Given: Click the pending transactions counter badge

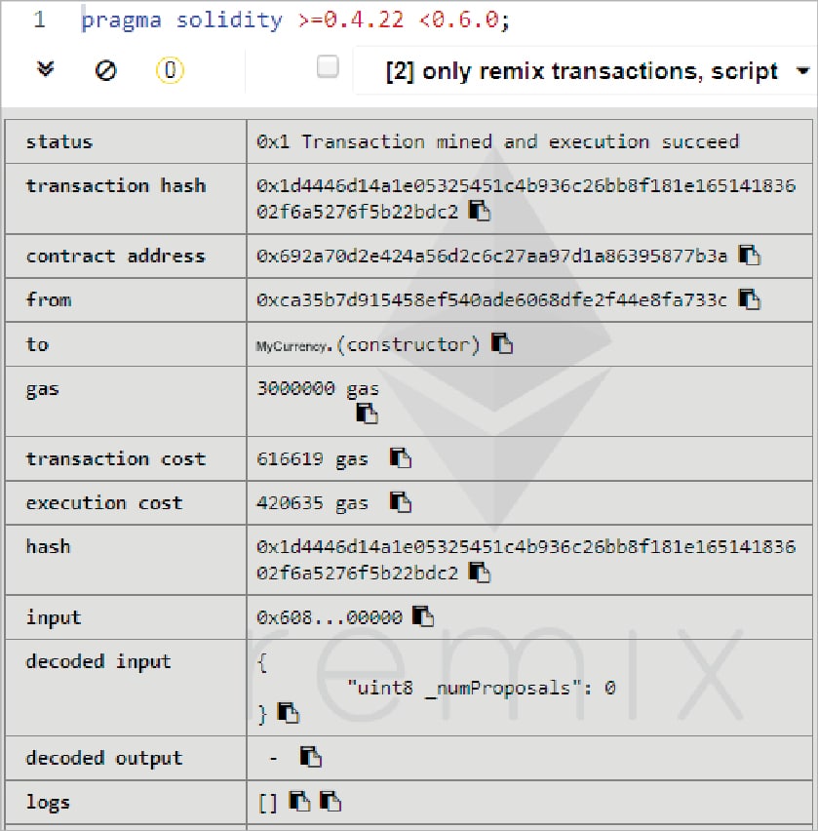Looking at the screenshot, I should 170,70.
